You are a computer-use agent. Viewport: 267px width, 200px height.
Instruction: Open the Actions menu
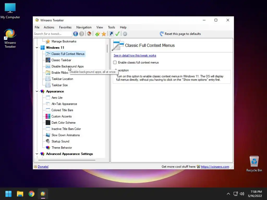[x=49, y=27]
